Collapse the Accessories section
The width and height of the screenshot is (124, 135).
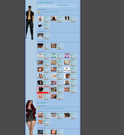click(37, 51)
